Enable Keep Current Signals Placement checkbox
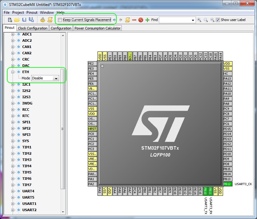The height and width of the screenshot is (219, 257). [60, 20]
